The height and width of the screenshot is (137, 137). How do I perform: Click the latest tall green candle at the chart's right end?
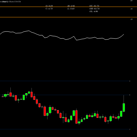click(x=124, y=107)
